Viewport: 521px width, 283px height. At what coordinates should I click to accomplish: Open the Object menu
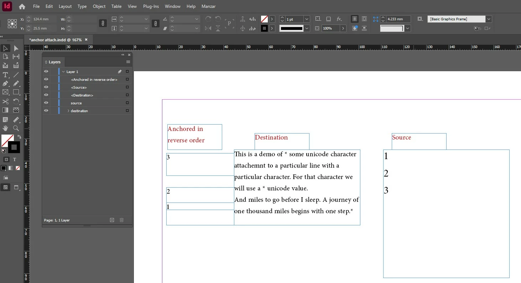pyautogui.click(x=99, y=6)
